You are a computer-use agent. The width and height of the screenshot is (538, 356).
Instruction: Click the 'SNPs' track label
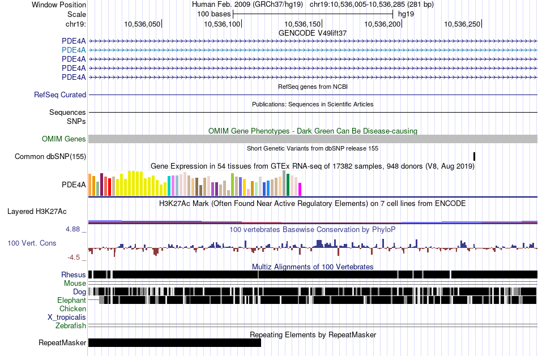(76, 122)
